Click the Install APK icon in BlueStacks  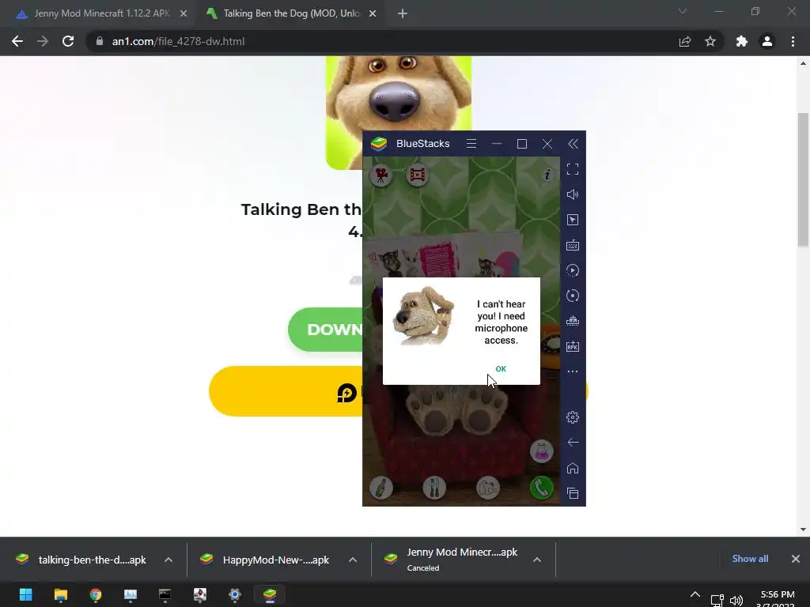(x=573, y=346)
